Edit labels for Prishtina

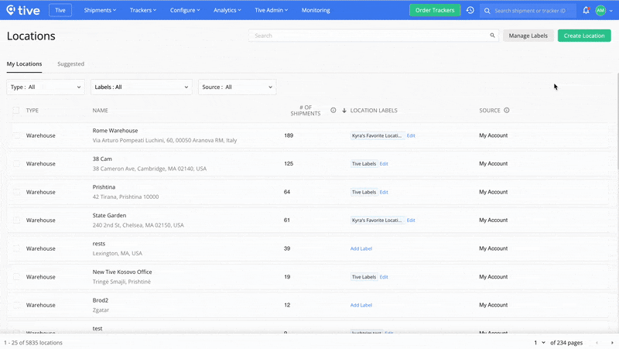[384, 192]
